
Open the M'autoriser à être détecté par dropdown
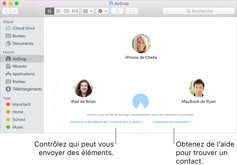click(x=106, y=122)
